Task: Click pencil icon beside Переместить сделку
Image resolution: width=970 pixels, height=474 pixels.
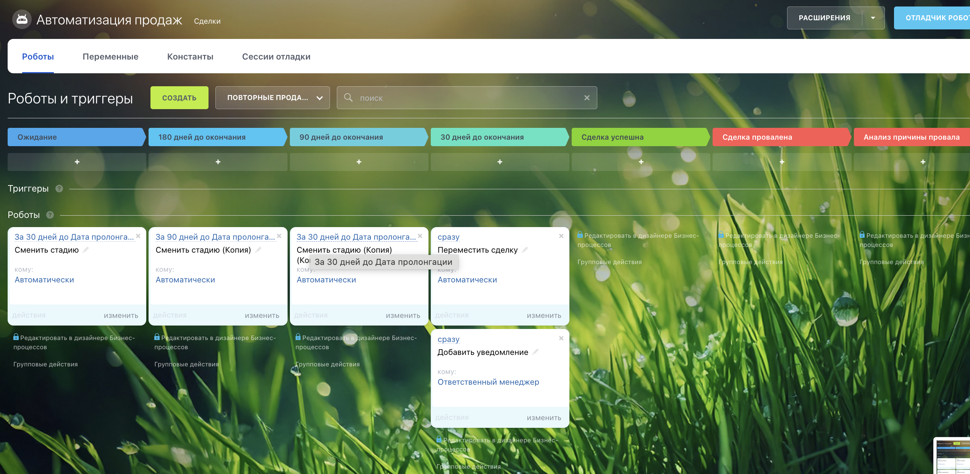Action: click(x=525, y=250)
